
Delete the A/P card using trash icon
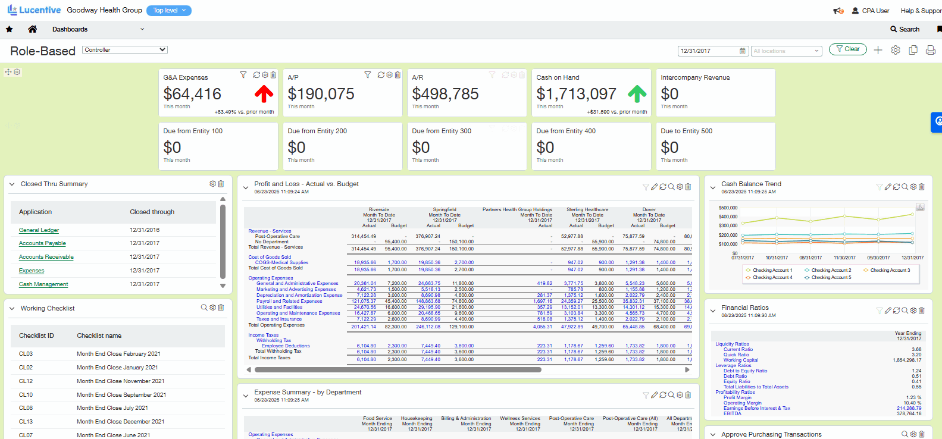[x=398, y=75]
